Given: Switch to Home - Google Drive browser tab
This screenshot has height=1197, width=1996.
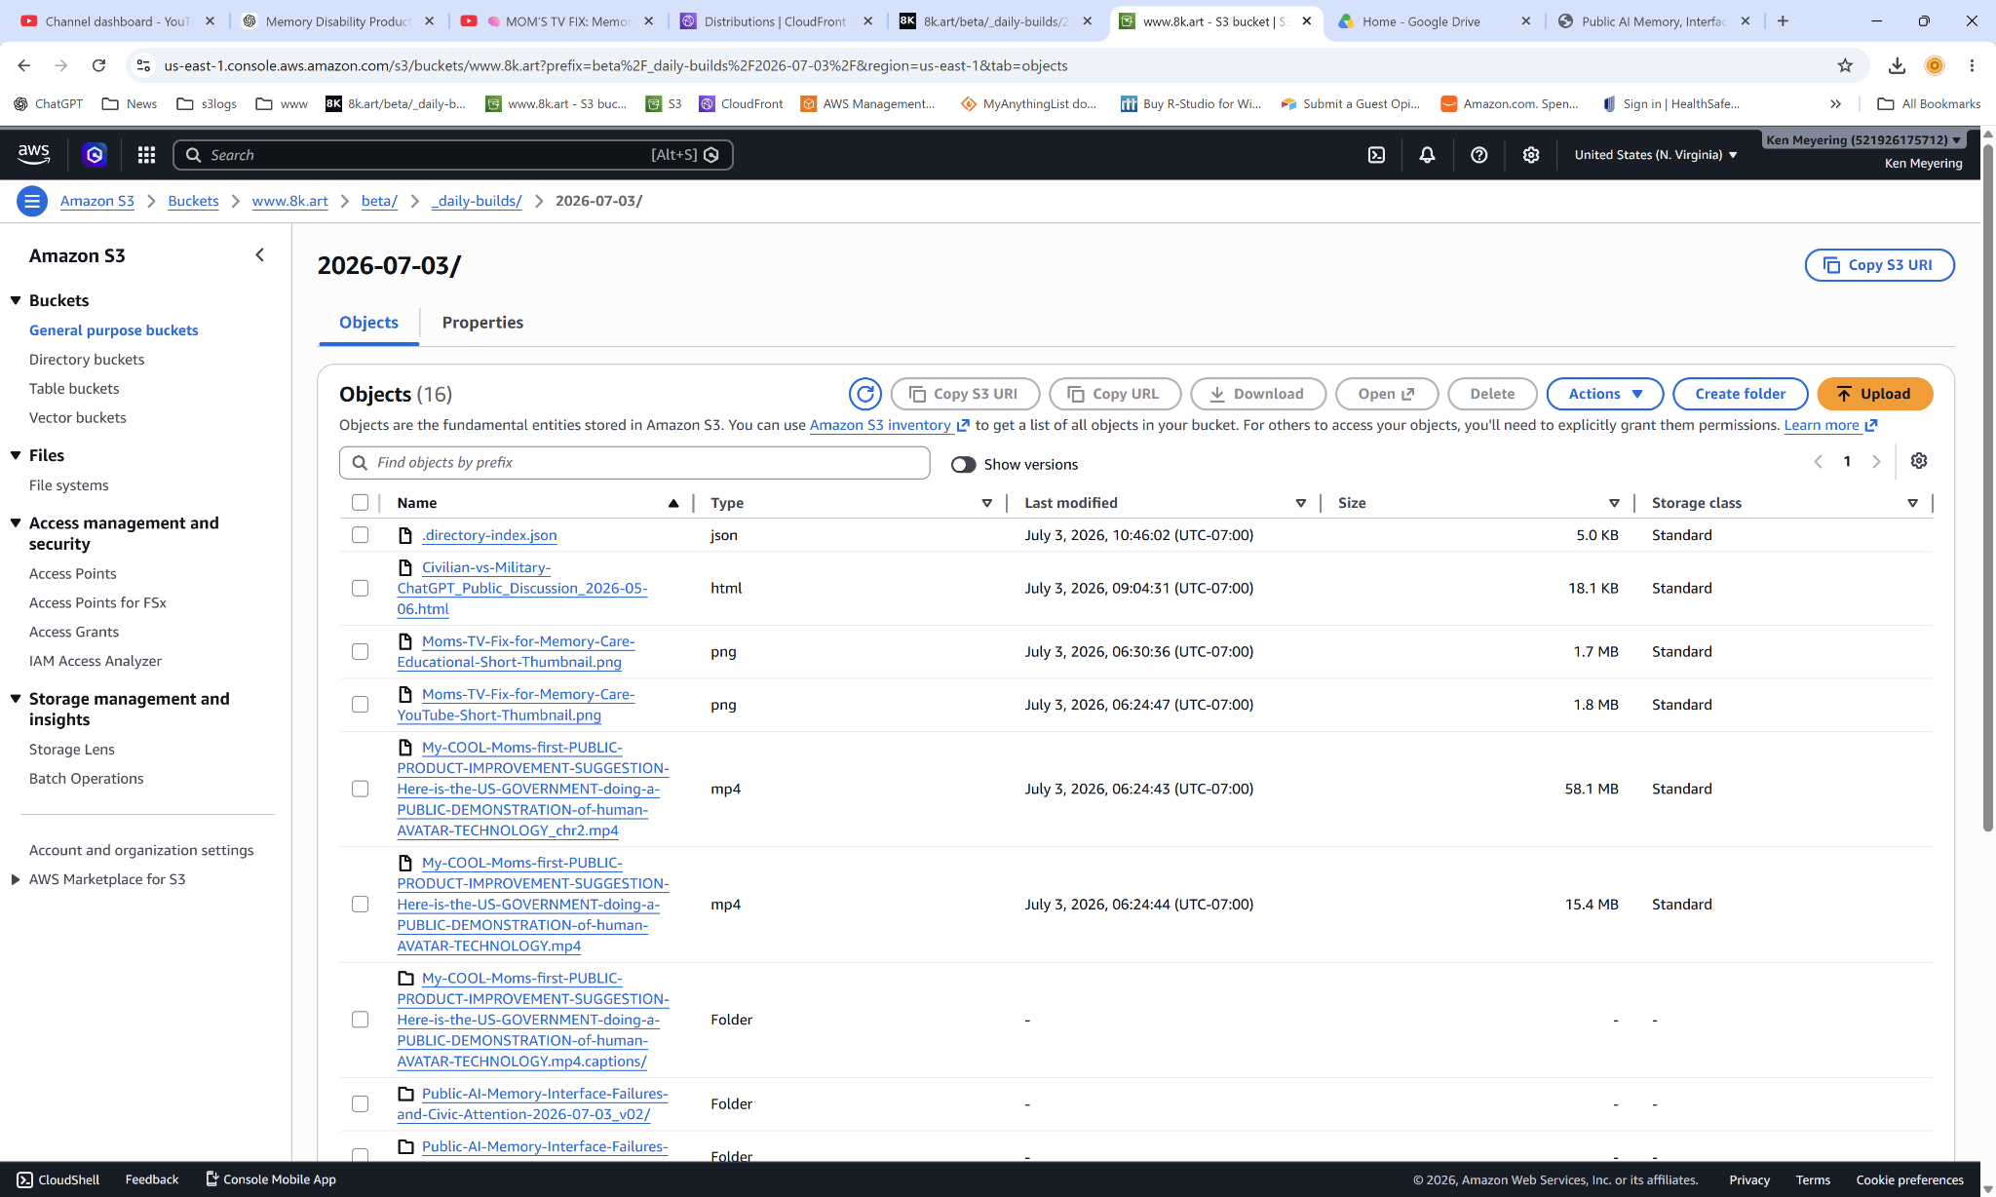Looking at the screenshot, I should [1432, 20].
